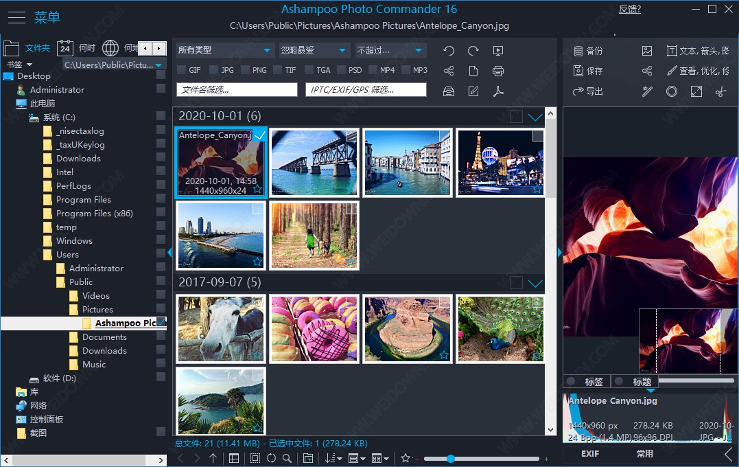Start slideshow with the play screen icon
The width and height of the screenshot is (739, 467).
[498, 51]
